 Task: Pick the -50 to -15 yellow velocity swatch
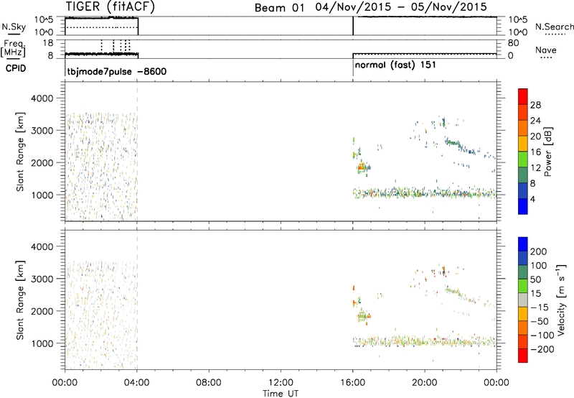[x=523, y=314]
